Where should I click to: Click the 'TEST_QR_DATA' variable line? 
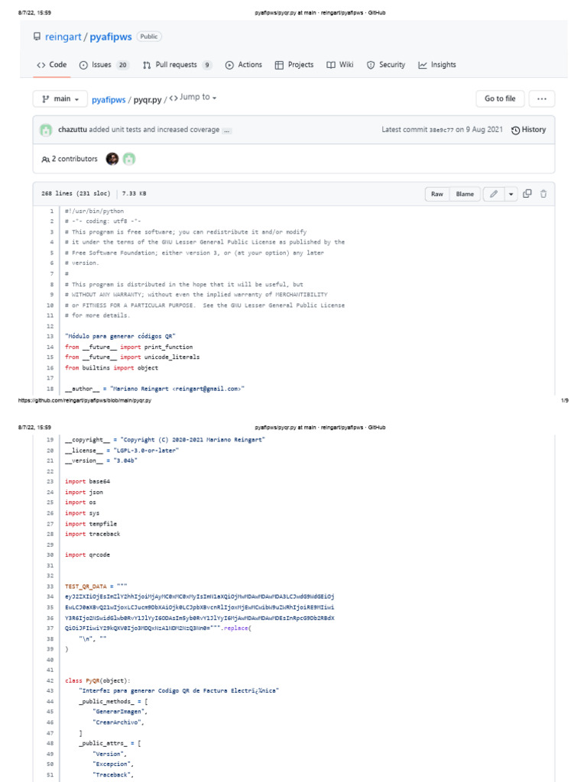(96, 586)
